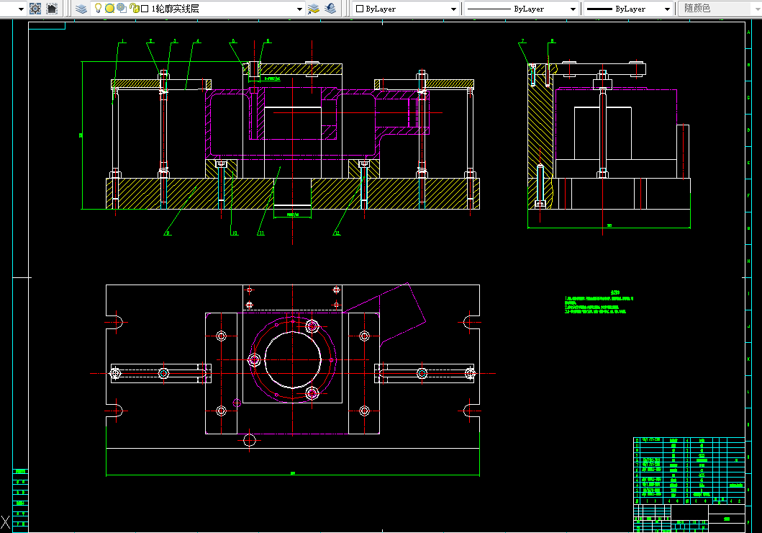Select part balloon number 10

[235, 233]
